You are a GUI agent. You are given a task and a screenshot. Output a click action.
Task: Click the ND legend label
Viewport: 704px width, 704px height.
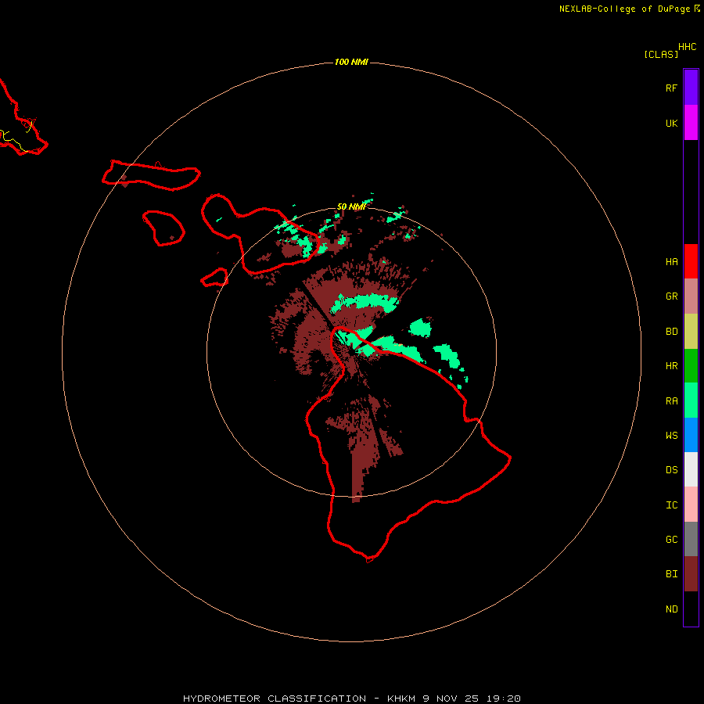click(x=671, y=609)
